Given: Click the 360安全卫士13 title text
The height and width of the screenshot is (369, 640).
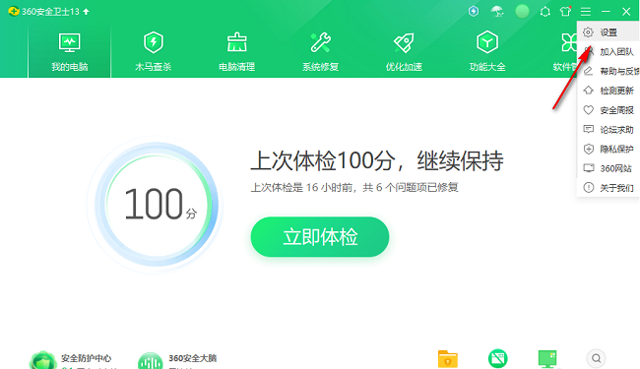Looking at the screenshot, I should point(50,12).
